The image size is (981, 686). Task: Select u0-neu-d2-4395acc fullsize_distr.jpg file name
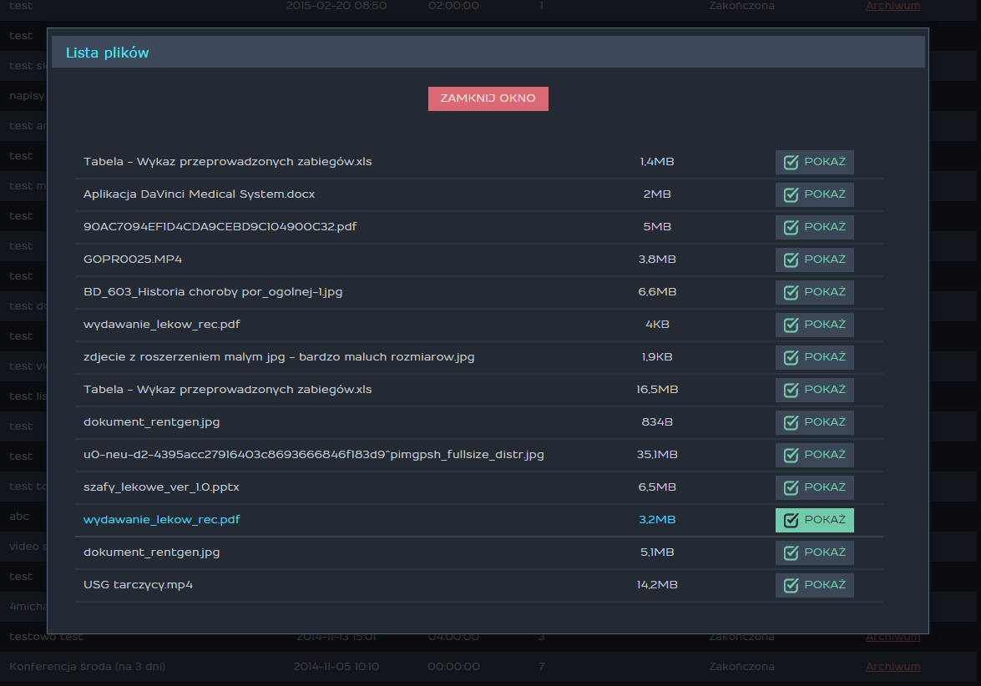pos(313,454)
